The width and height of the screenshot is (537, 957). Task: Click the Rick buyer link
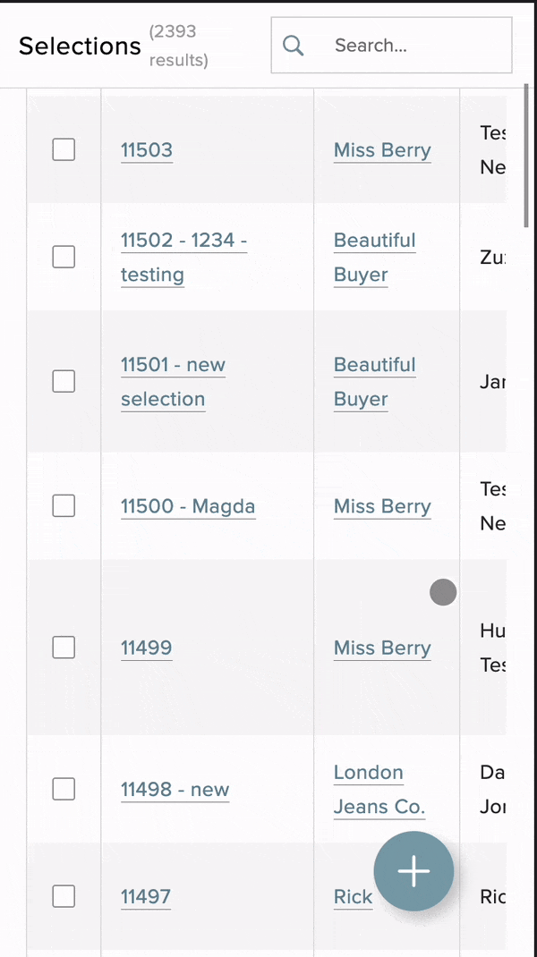[x=353, y=896]
